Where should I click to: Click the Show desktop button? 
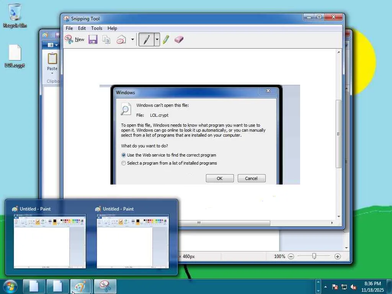coord(389,286)
